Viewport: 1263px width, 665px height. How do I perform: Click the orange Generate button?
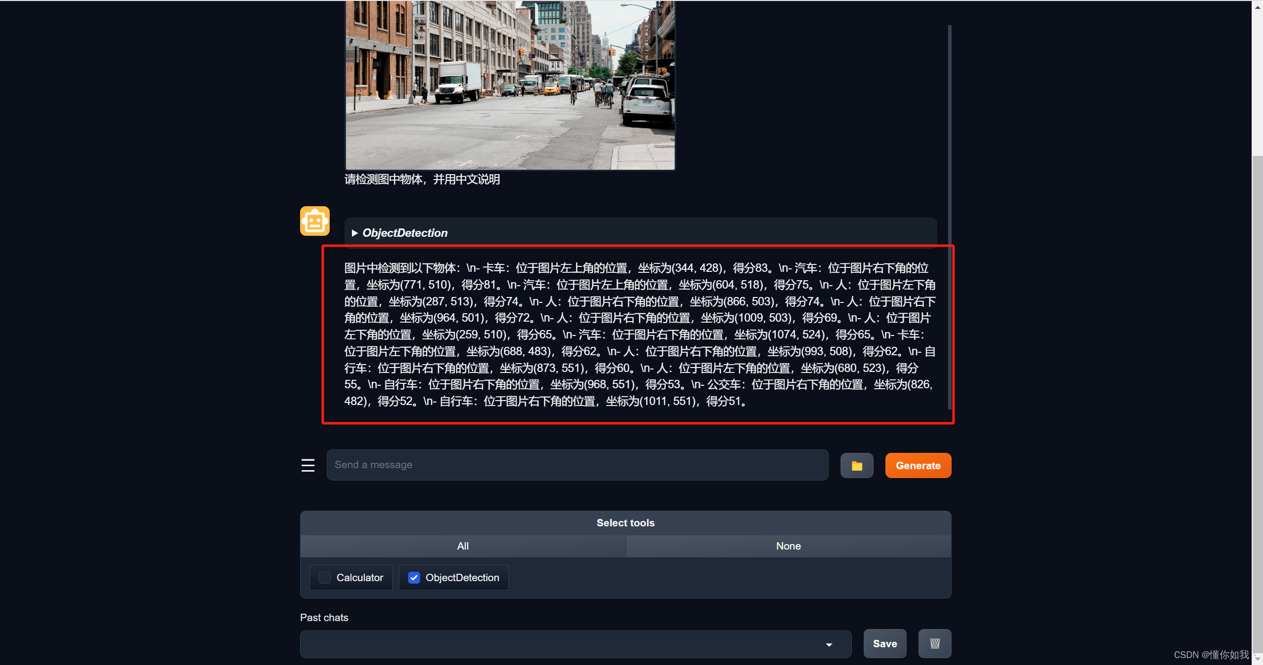coord(918,466)
